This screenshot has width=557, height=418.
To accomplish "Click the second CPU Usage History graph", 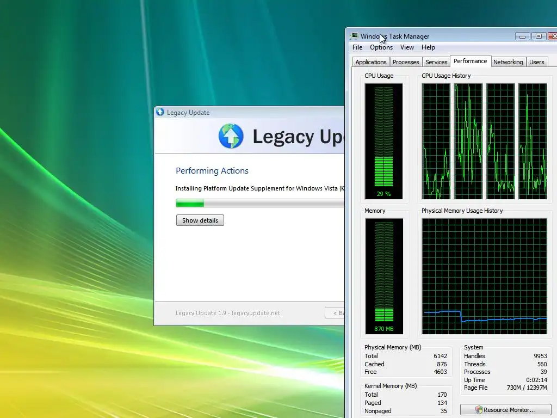I will coord(468,141).
